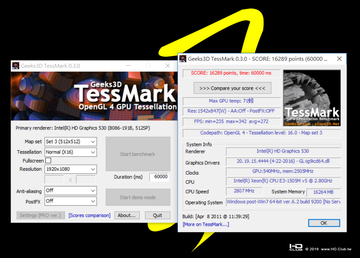Open the Map set dropdown
Image resolution: width=360 pixels, height=258 pixels.
(71, 142)
